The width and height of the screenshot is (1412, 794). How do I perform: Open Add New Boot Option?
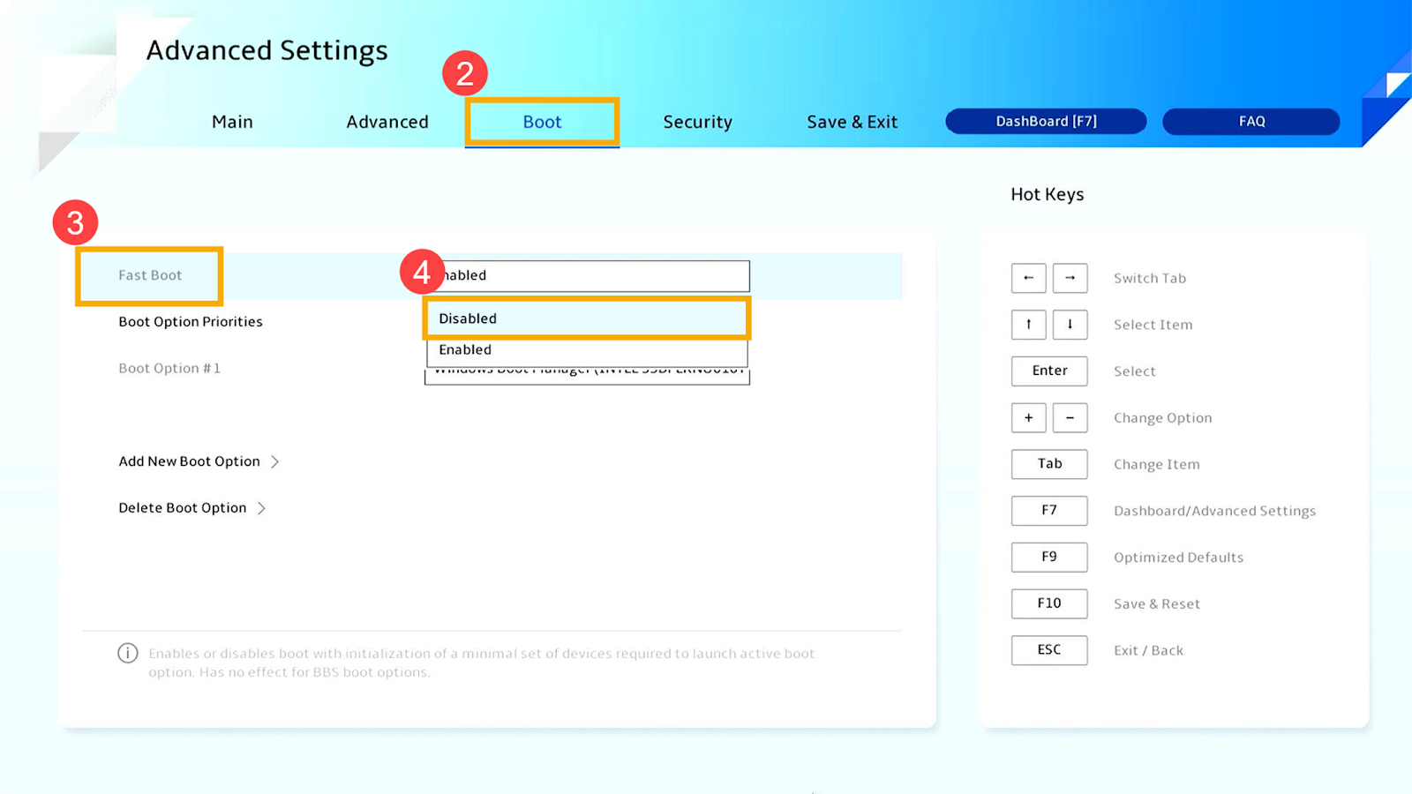coord(189,461)
